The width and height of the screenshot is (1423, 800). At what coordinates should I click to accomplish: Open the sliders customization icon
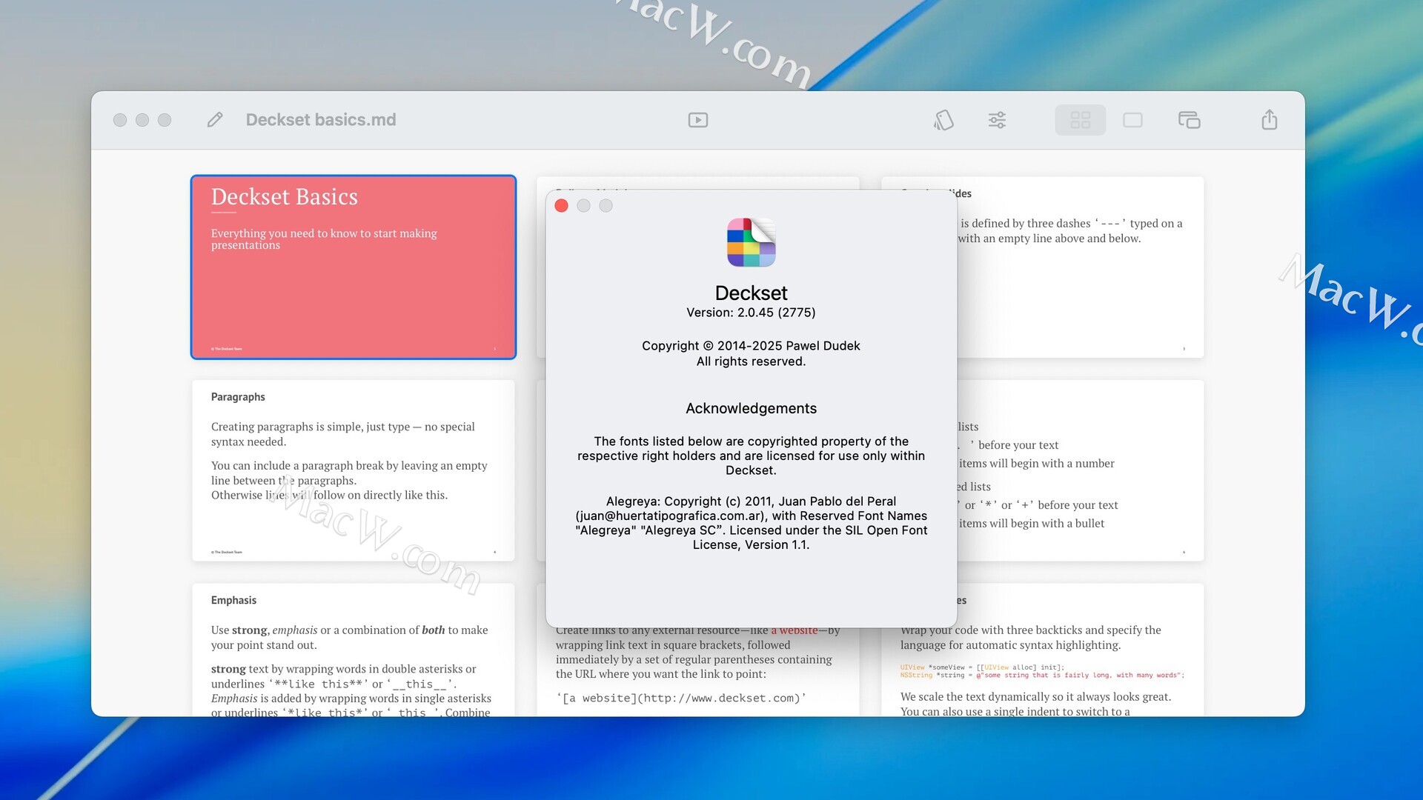[x=997, y=120]
